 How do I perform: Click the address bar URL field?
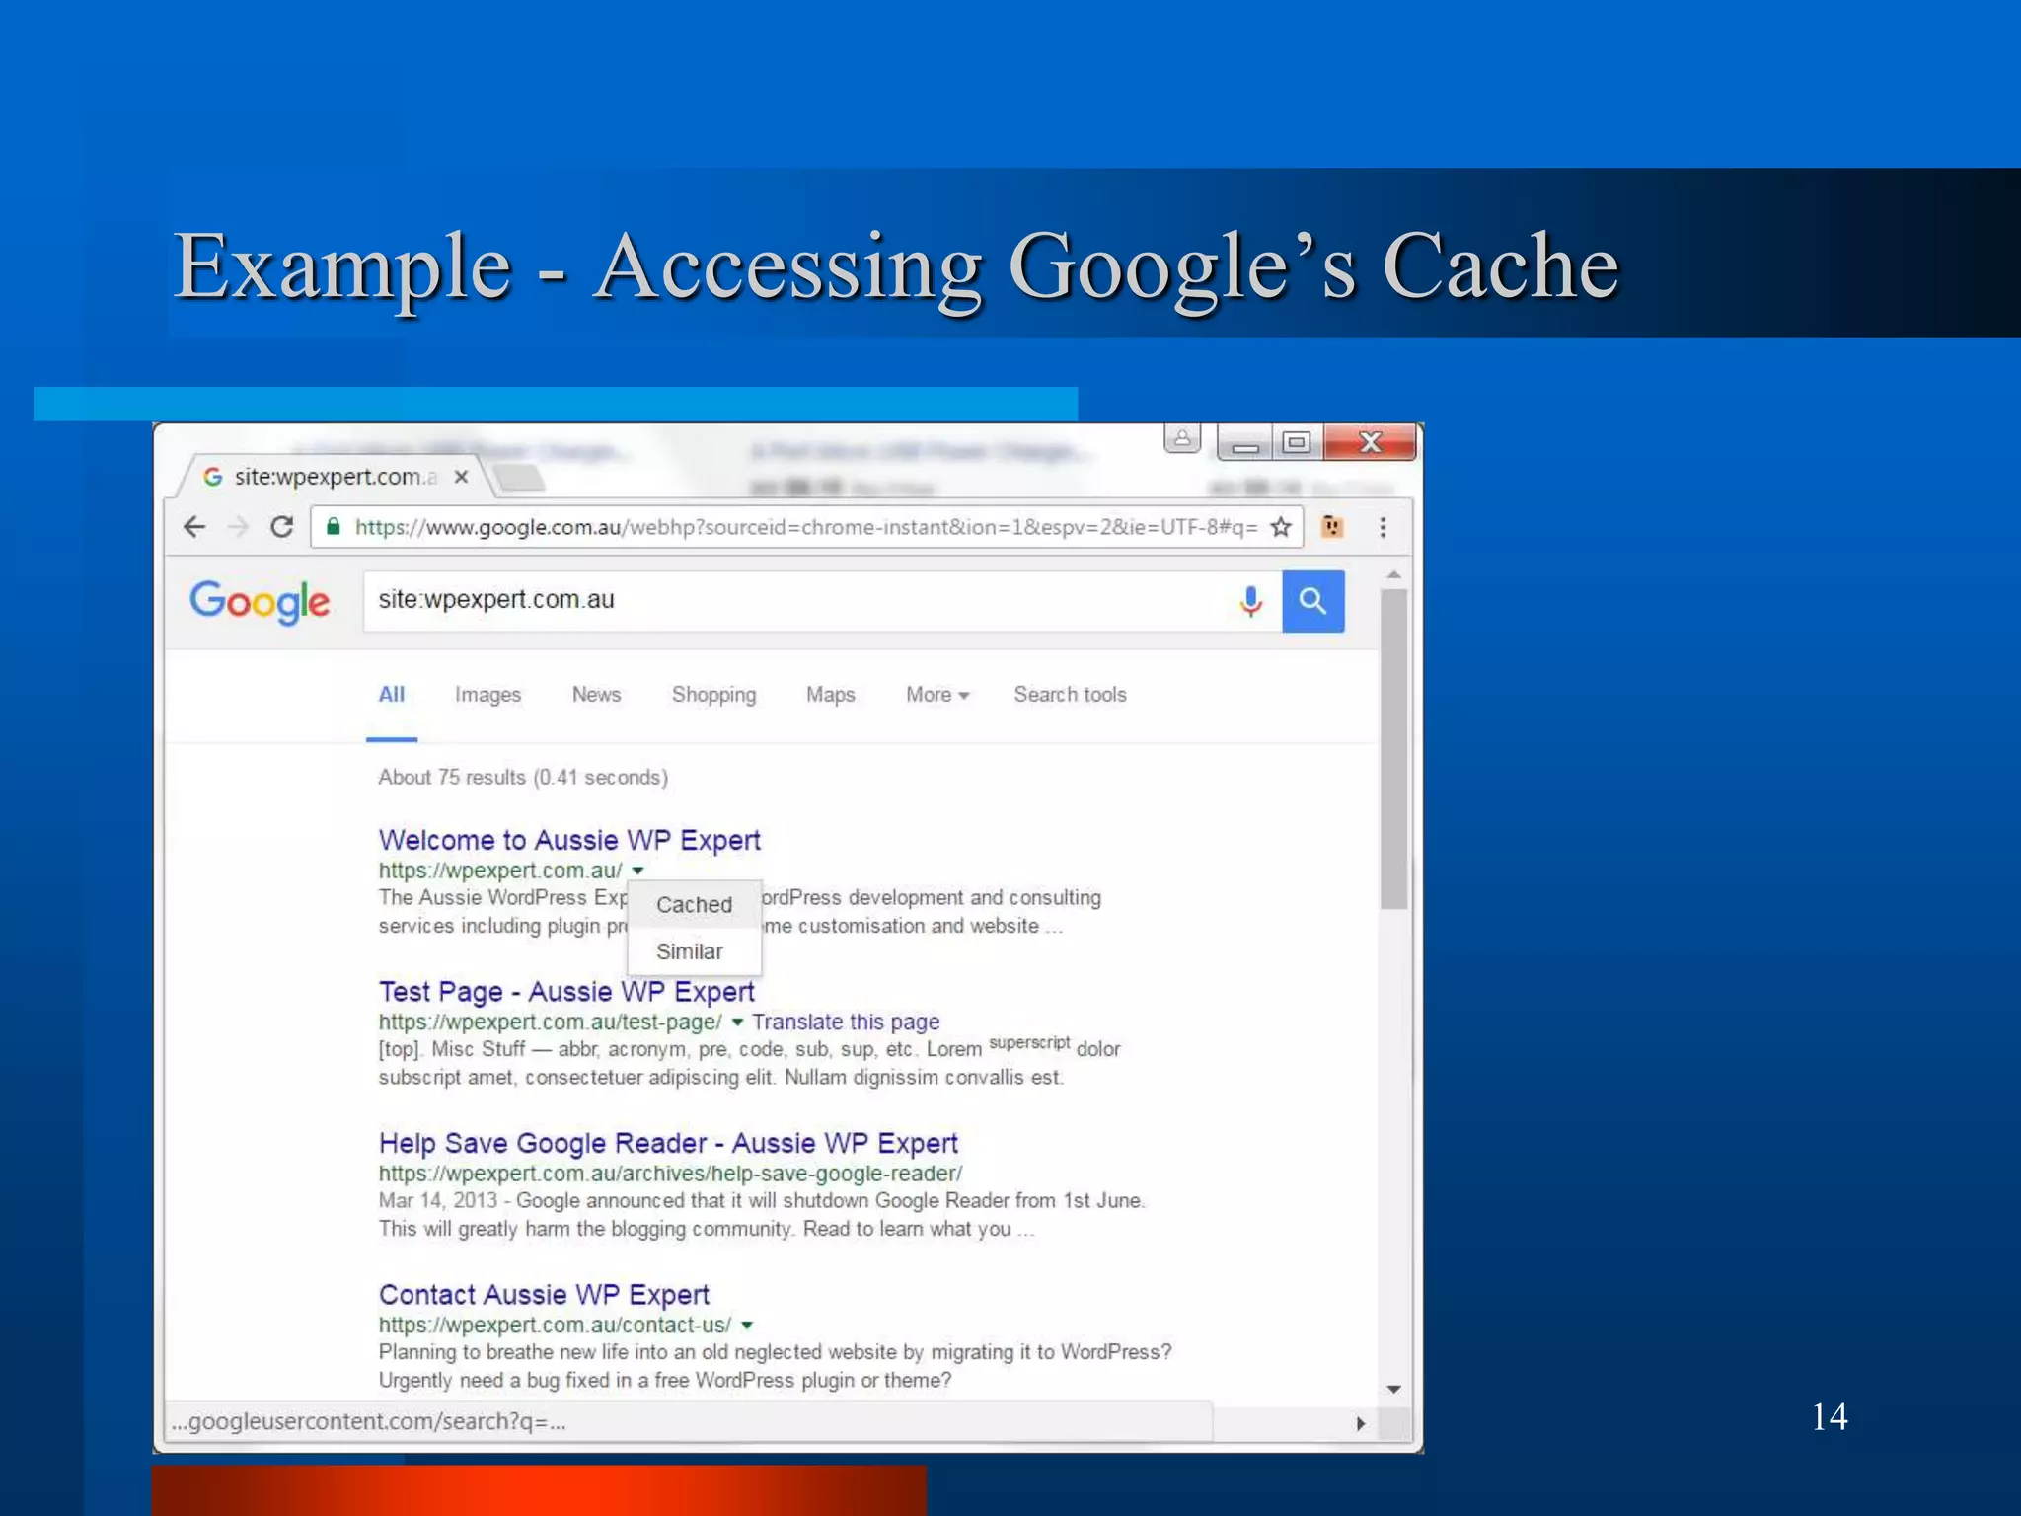coord(805,527)
